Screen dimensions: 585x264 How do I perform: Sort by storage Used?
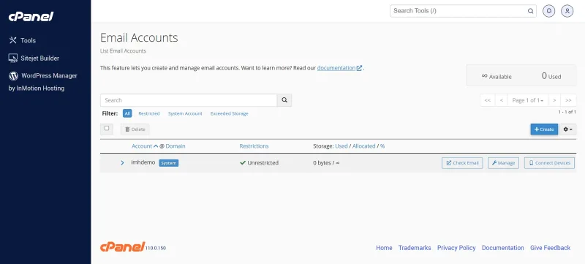[341, 146]
